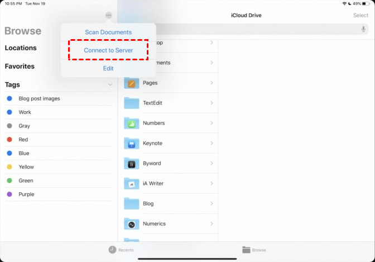Tap the Browse large title
This screenshot has width=375, height=262.
click(23, 31)
